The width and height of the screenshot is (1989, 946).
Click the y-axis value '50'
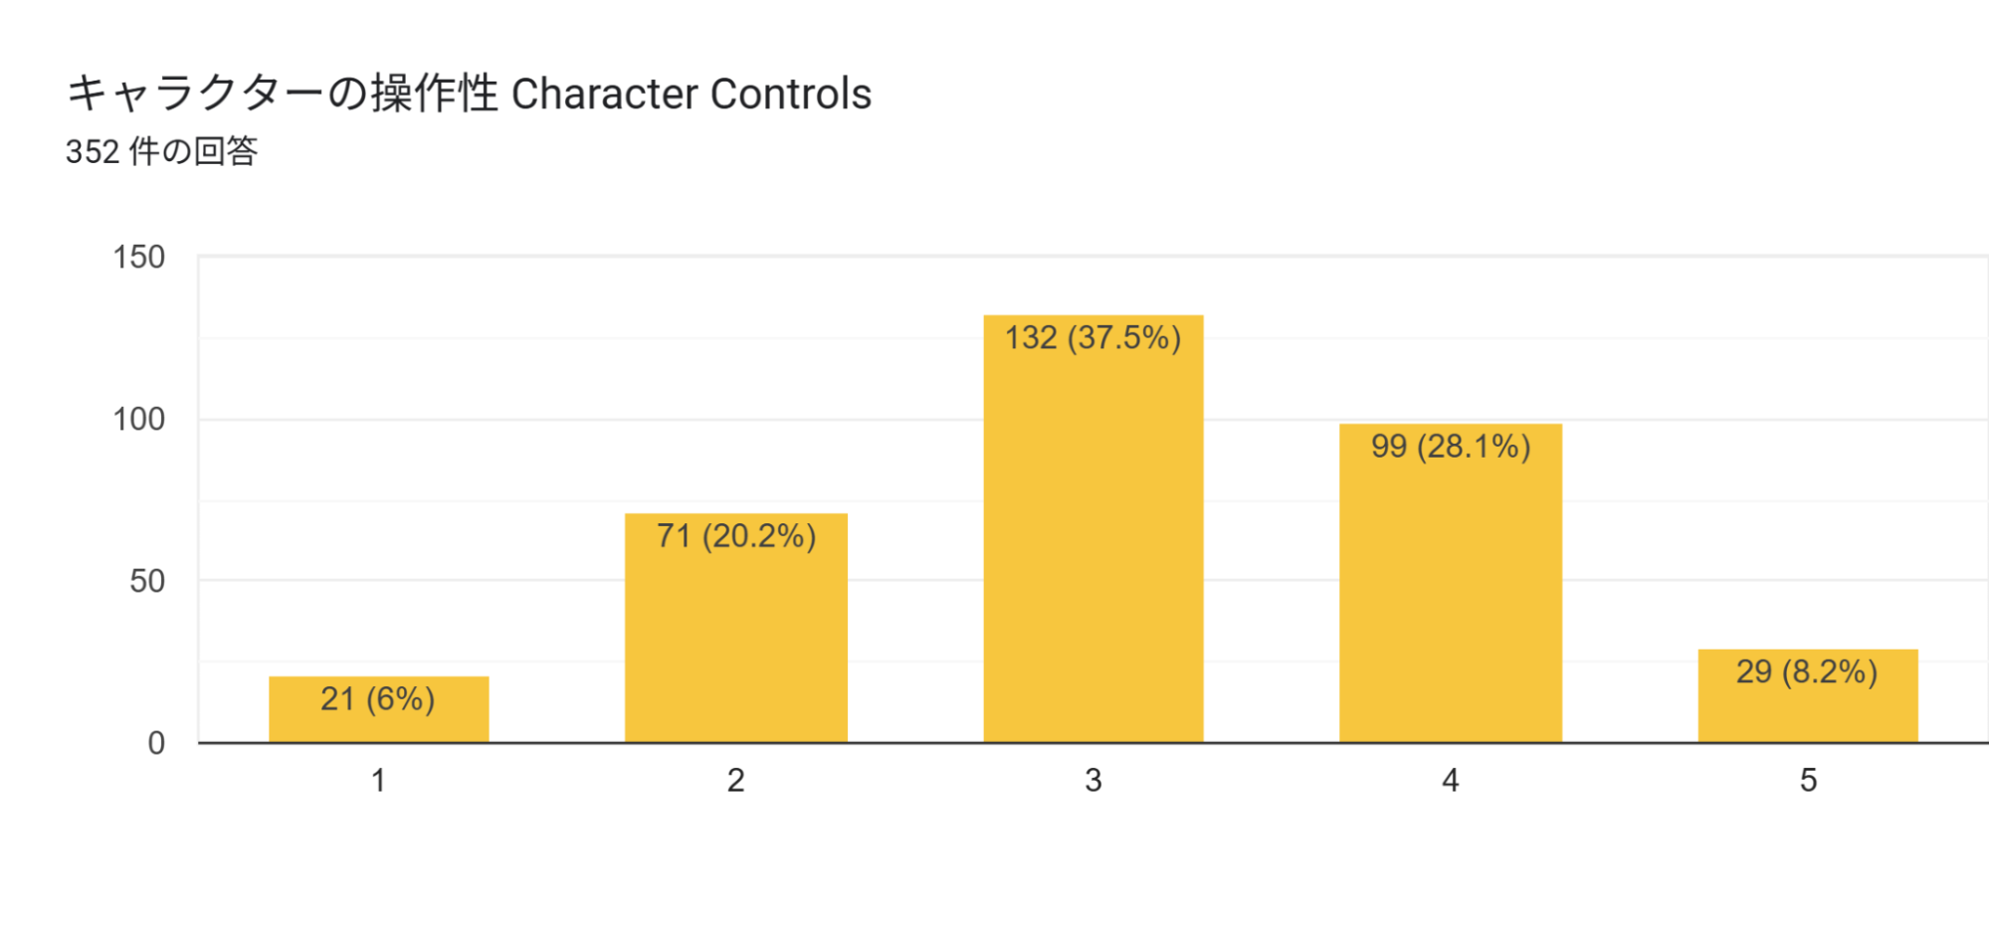(x=147, y=582)
